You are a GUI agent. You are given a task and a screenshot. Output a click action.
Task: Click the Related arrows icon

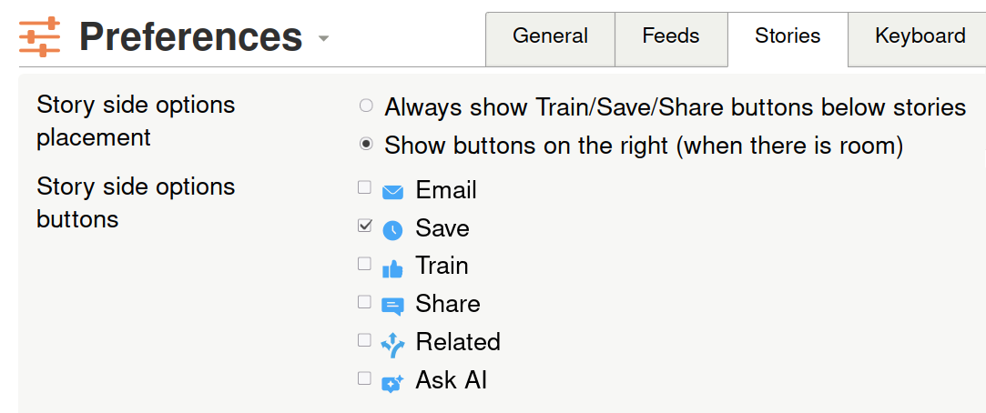392,344
